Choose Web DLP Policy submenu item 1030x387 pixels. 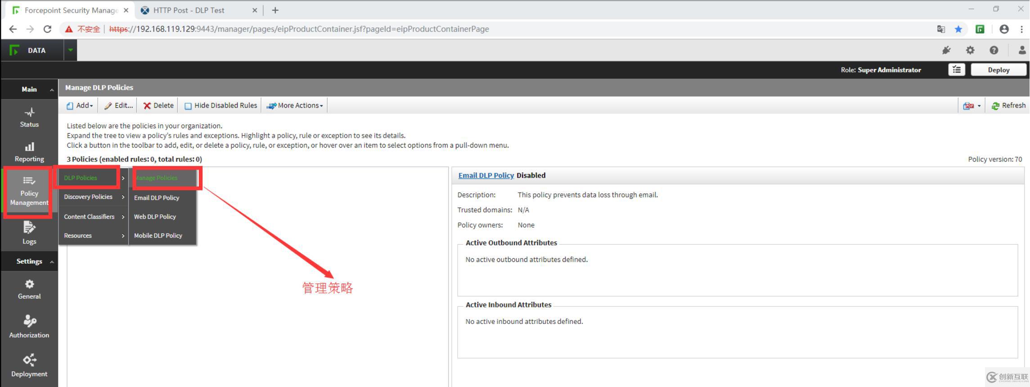point(163,216)
